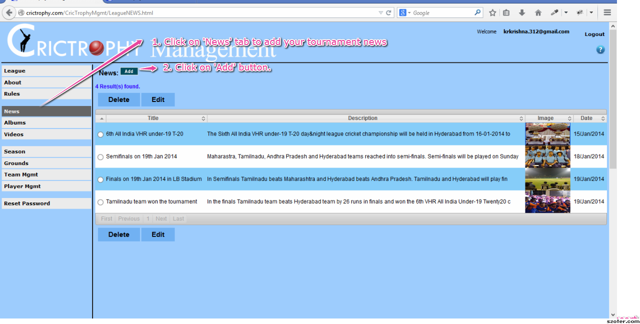Sort news by the Date column arrows

tap(602, 118)
